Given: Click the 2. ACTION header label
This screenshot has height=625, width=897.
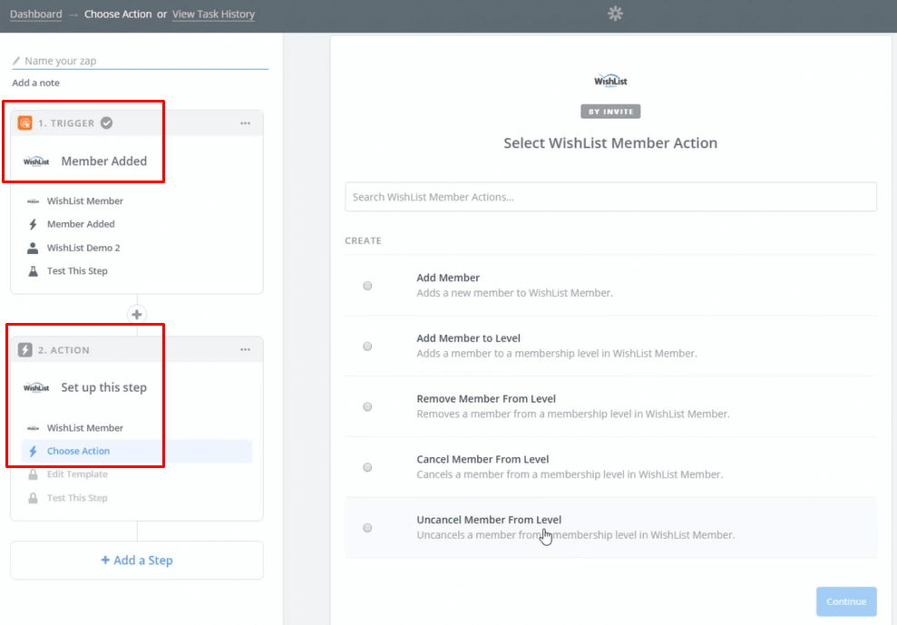Looking at the screenshot, I should coord(64,350).
